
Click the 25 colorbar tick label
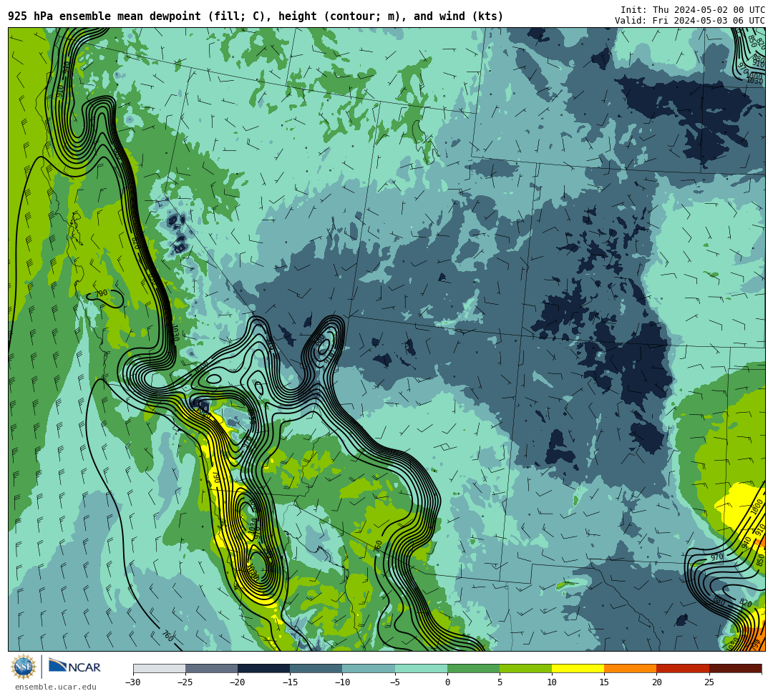click(709, 682)
